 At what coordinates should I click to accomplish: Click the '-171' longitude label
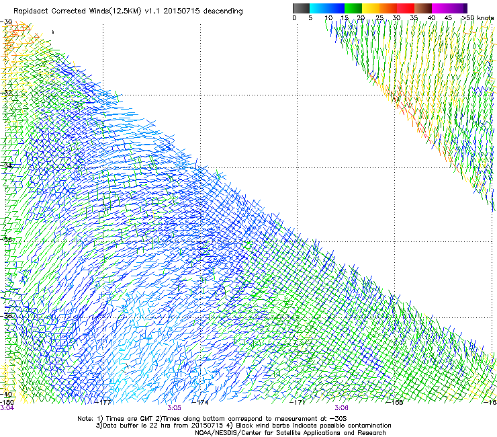pyautogui.click(x=298, y=402)
